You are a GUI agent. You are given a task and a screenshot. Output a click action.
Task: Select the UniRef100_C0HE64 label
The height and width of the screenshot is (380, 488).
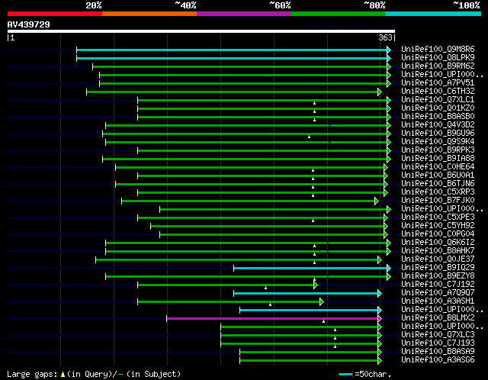pyautogui.click(x=438, y=166)
